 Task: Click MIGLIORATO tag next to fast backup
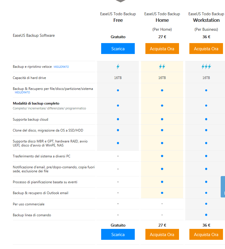[61, 67]
